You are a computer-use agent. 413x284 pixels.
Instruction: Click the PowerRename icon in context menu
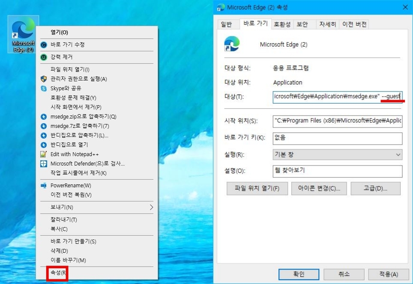(44, 185)
